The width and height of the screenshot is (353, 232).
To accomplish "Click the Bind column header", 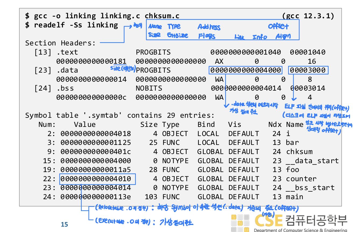I will click(x=206, y=124).
